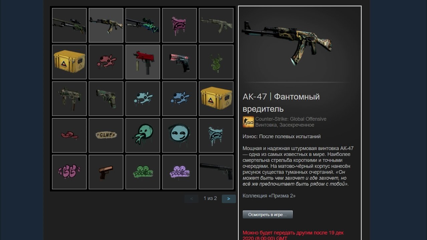Select the orange pistol item in bottom row

(106, 172)
